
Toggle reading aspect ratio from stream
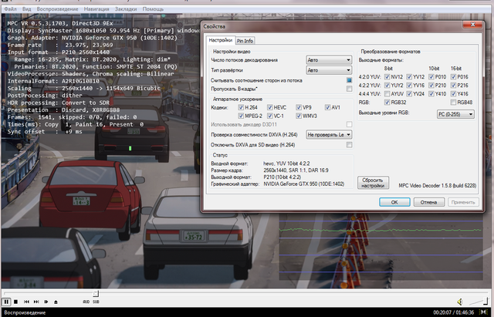[x=349, y=80]
